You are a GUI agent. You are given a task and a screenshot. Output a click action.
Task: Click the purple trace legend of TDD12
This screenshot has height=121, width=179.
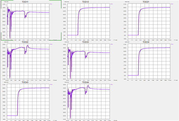tap(112, 4)
